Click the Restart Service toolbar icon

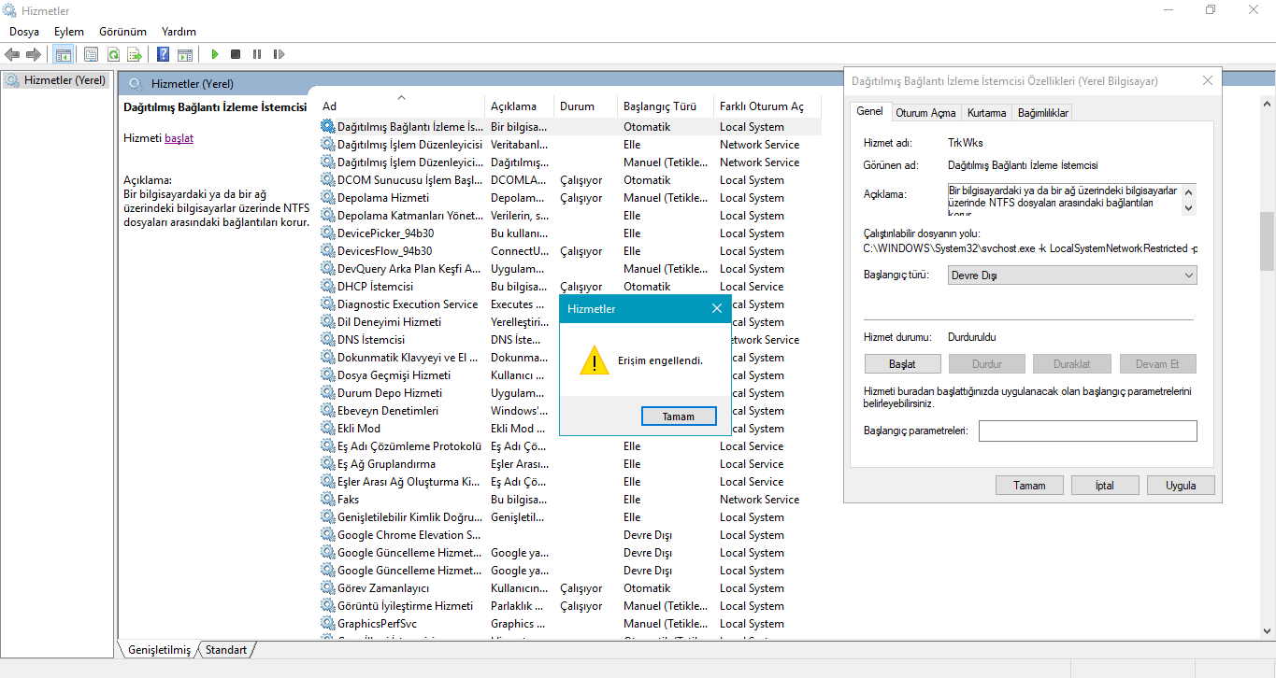pyautogui.click(x=279, y=55)
